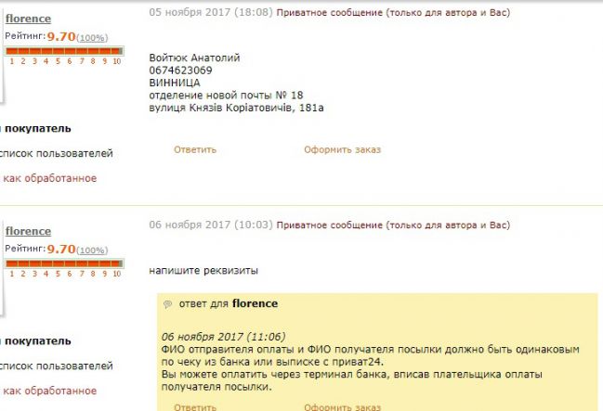Click the speech bubble icon beside "ответ для florence"
Screen dimensions: 603x411
pos(167,304)
